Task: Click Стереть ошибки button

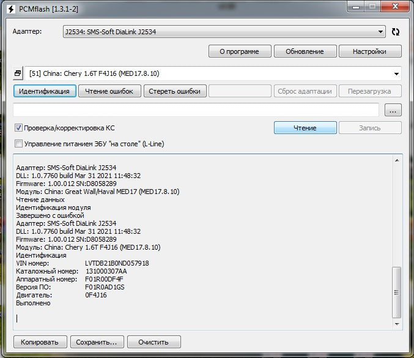Action: click(x=175, y=91)
